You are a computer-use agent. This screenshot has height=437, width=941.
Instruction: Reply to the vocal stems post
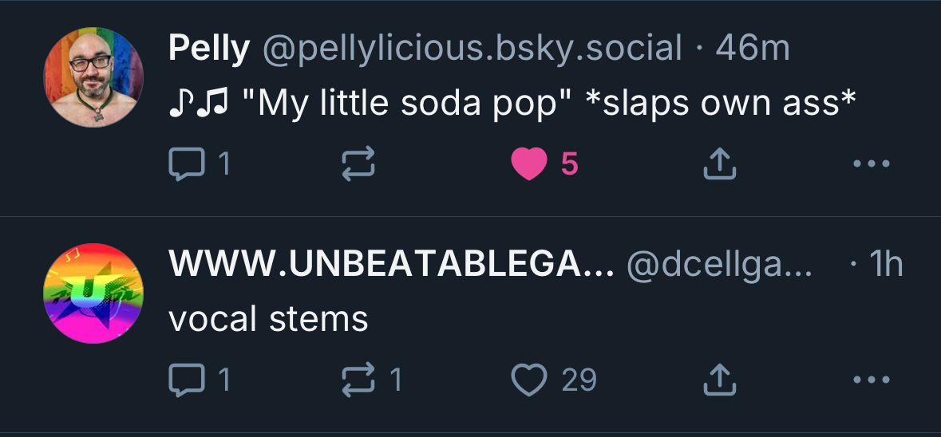coord(185,380)
